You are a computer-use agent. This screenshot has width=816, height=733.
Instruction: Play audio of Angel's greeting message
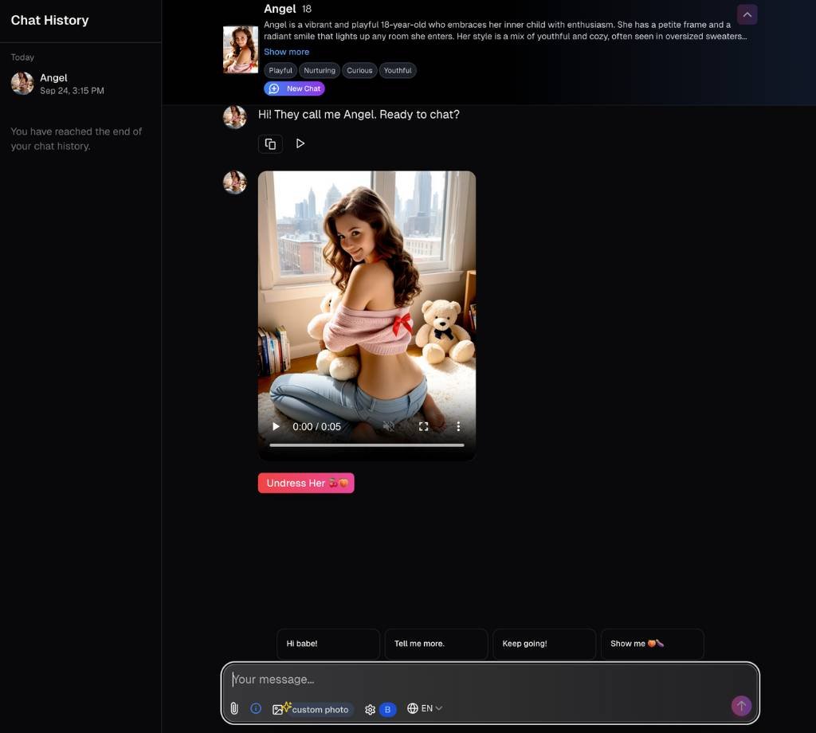click(x=300, y=143)
